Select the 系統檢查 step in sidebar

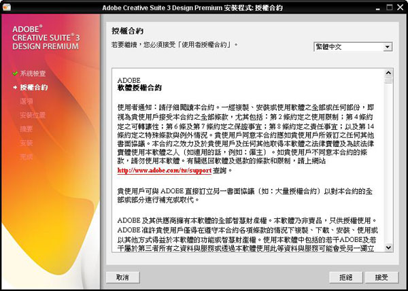[33, 73]
